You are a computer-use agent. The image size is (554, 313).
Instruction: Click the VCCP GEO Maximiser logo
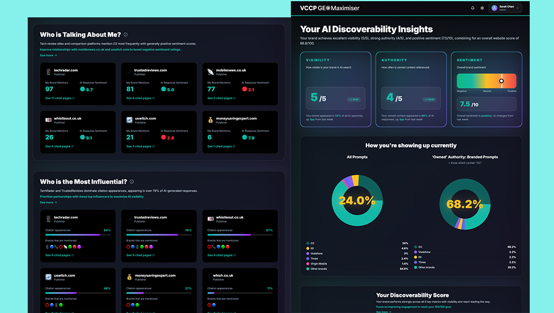click(330, 8)
